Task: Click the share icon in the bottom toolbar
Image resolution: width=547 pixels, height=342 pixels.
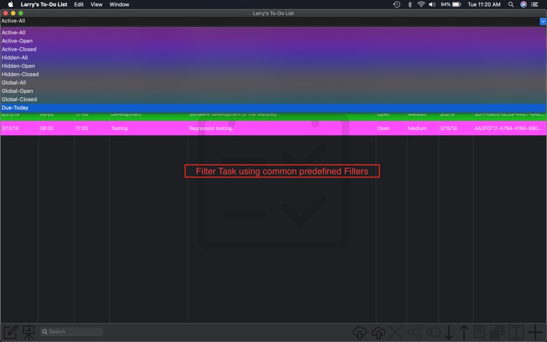Action: [x=414, y=332]
